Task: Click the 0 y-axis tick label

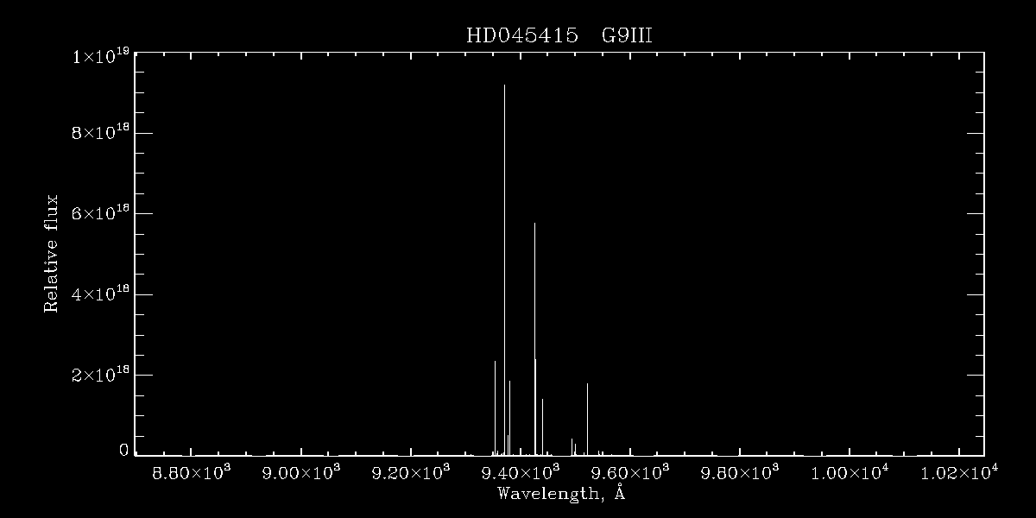Action: click(x=123, y=450)
